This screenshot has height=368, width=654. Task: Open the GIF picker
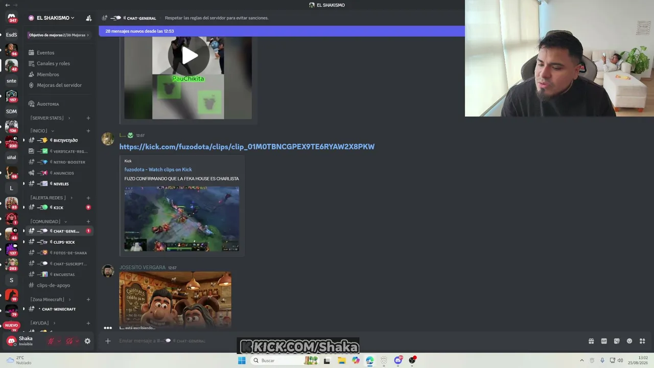604,341
